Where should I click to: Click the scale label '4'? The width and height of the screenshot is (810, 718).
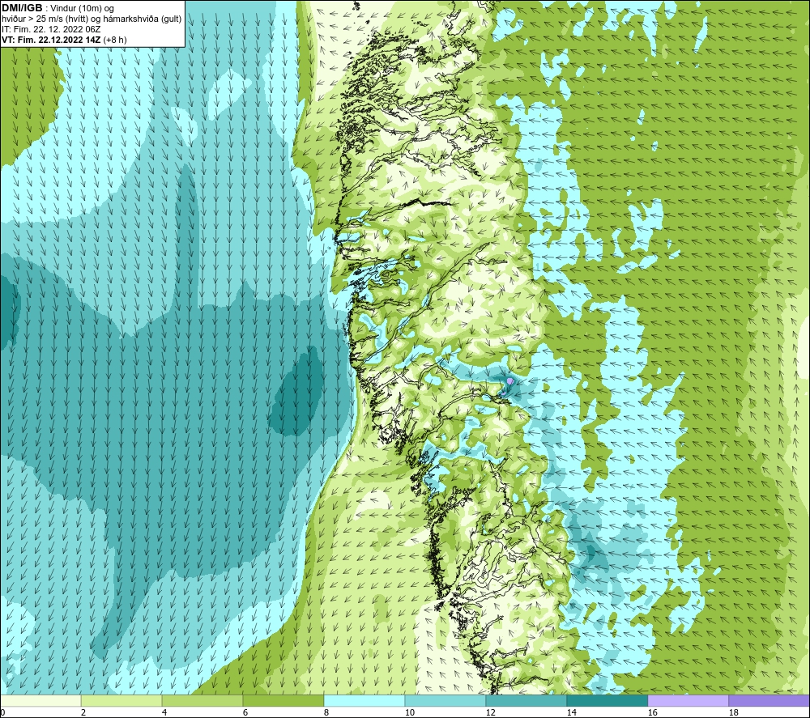pyautogui.click(x=164, y=713)
